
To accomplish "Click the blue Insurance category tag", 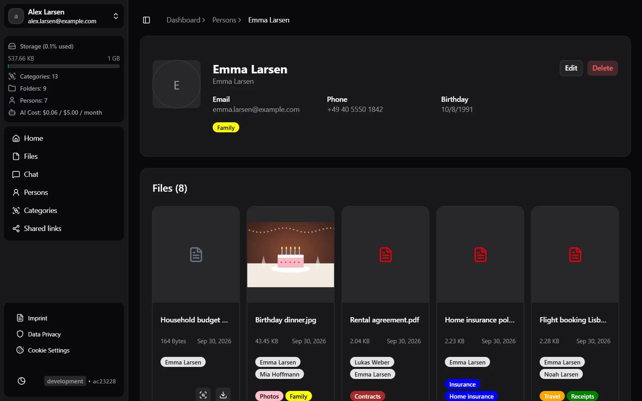I will coord(462,384).
